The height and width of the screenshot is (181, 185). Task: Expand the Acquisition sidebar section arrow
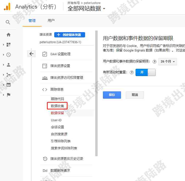[4, 75]
